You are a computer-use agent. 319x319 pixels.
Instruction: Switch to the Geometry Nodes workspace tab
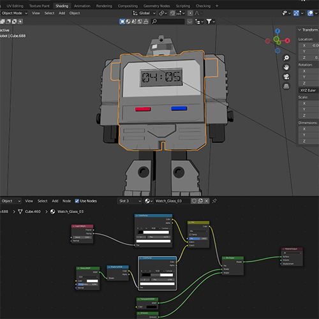(x=156, y=6)
